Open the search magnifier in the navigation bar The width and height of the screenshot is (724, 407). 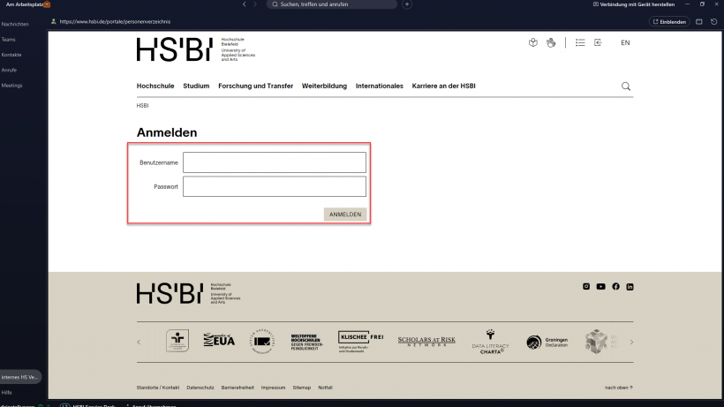pyautogui.click(x=626, y=87)
